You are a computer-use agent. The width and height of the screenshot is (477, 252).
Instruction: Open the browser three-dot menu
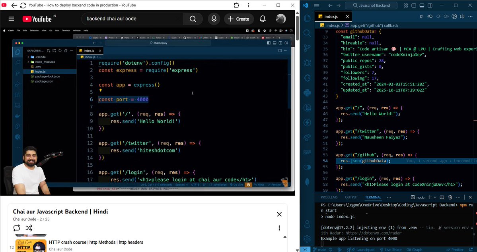pyautogui.click(x=249, y=5)
